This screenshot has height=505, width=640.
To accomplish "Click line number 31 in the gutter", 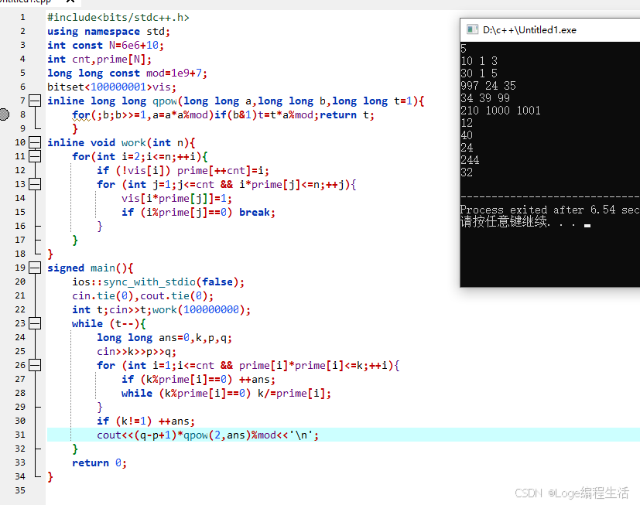I will [20, 435].
